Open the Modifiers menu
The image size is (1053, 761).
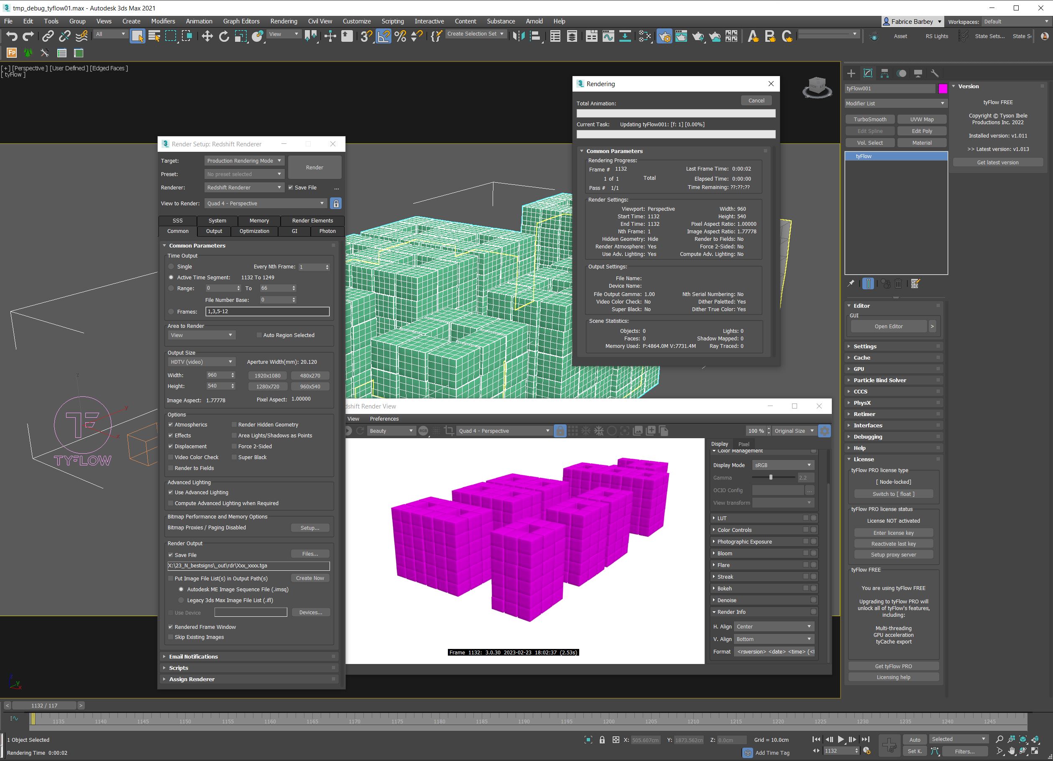[163, 21]
